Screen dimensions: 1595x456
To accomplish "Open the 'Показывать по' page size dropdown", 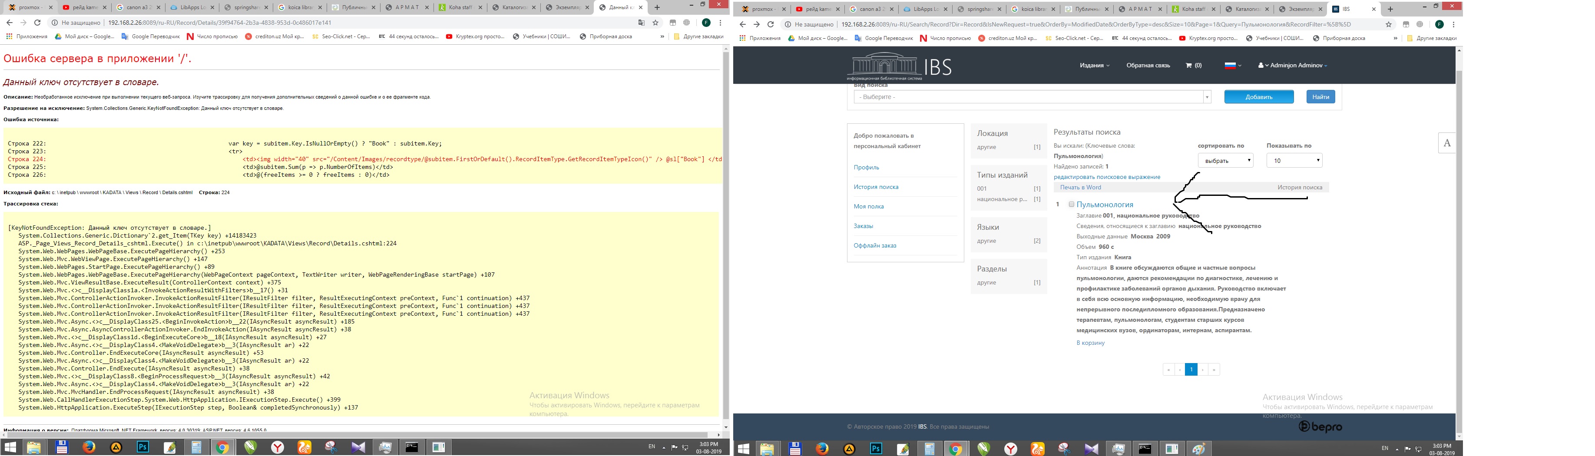I will point(1294,161).
